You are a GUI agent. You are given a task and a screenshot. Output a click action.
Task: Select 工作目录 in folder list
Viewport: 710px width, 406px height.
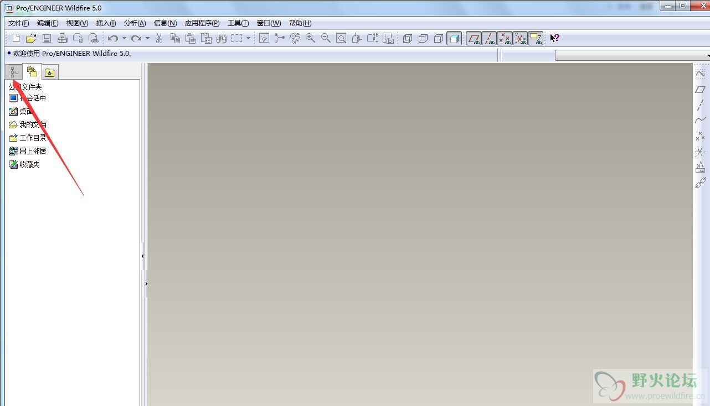(x=28, y=138)
